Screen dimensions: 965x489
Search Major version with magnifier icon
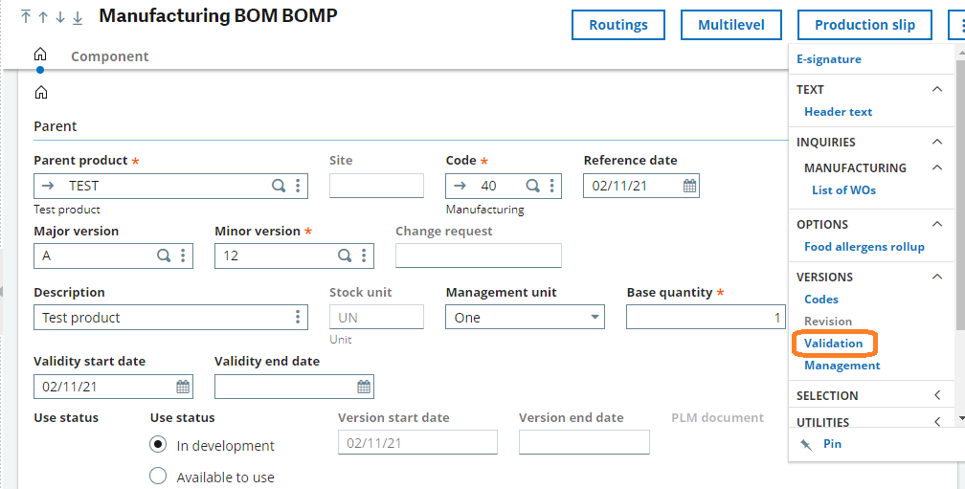(x=164, y=256)
